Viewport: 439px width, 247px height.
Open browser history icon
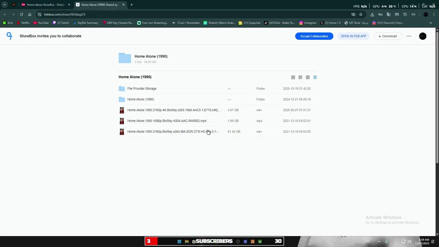click(405, 14)
